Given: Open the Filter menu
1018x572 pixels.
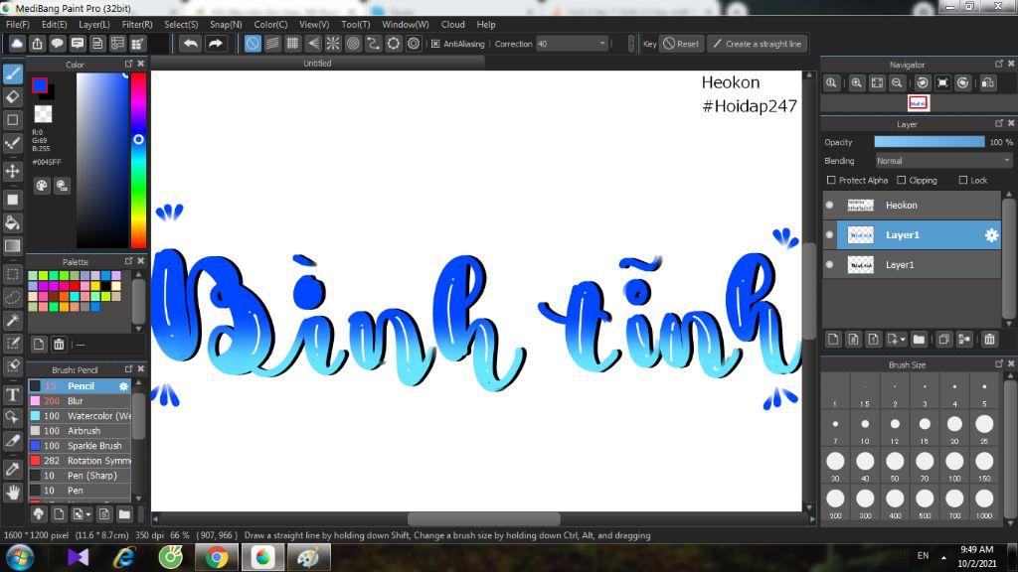Looking at the screenshot, I should 137,25.
